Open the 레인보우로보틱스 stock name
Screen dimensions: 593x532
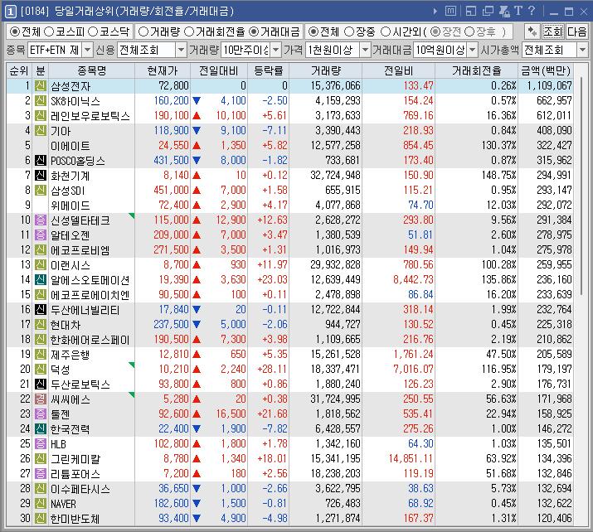(90, 116)
